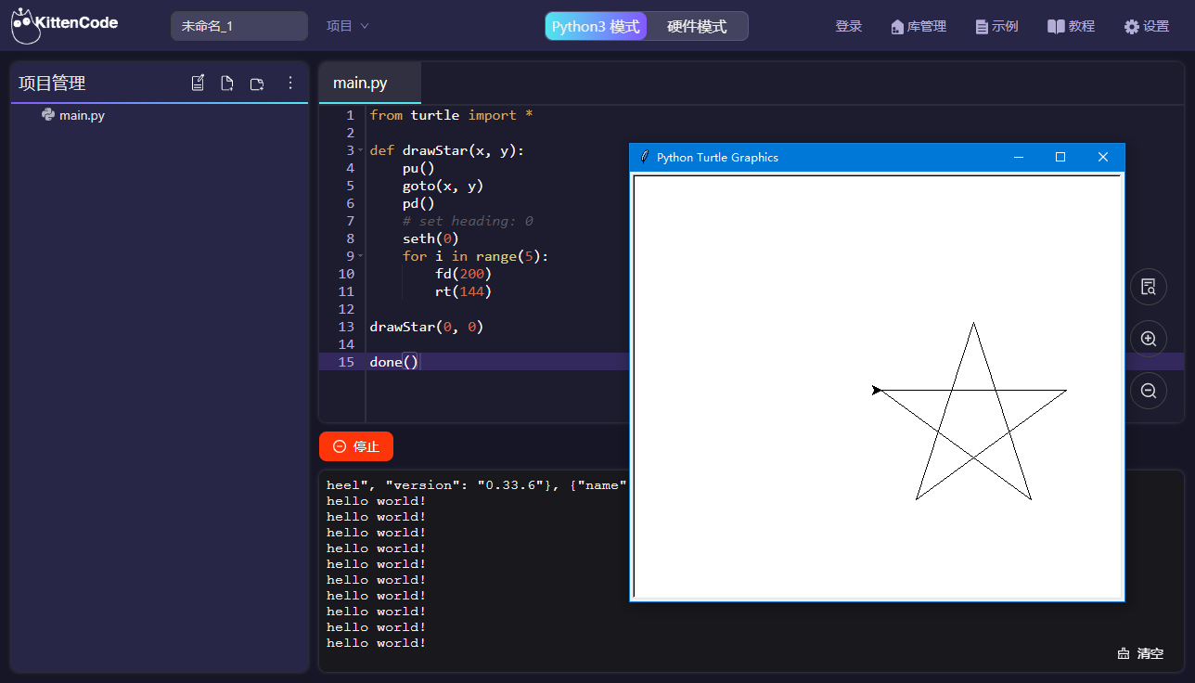Open the 项目 dropdown menu
1195x683 pixels.
pyautogui.click(x=348, y=26)
